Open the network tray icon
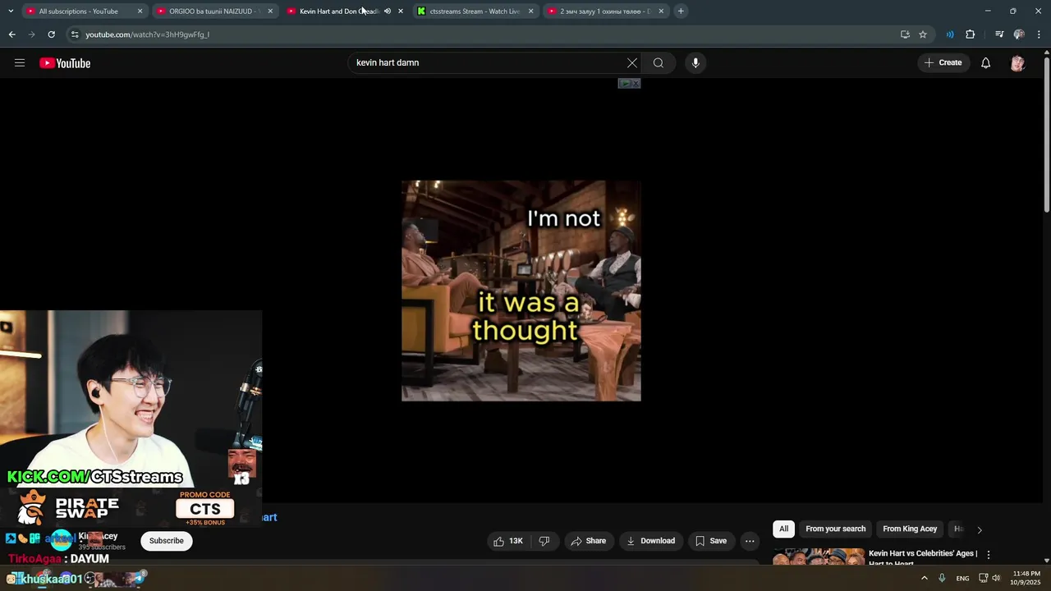 tap(983, 578)
